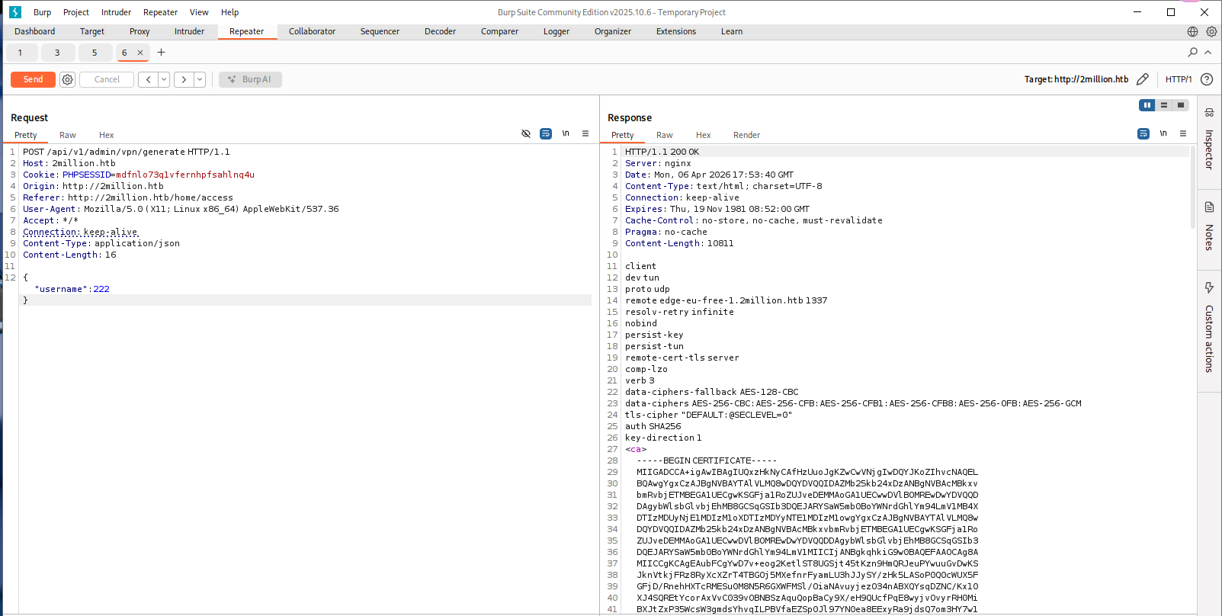Open the Request editor hamburger menu

585,133
